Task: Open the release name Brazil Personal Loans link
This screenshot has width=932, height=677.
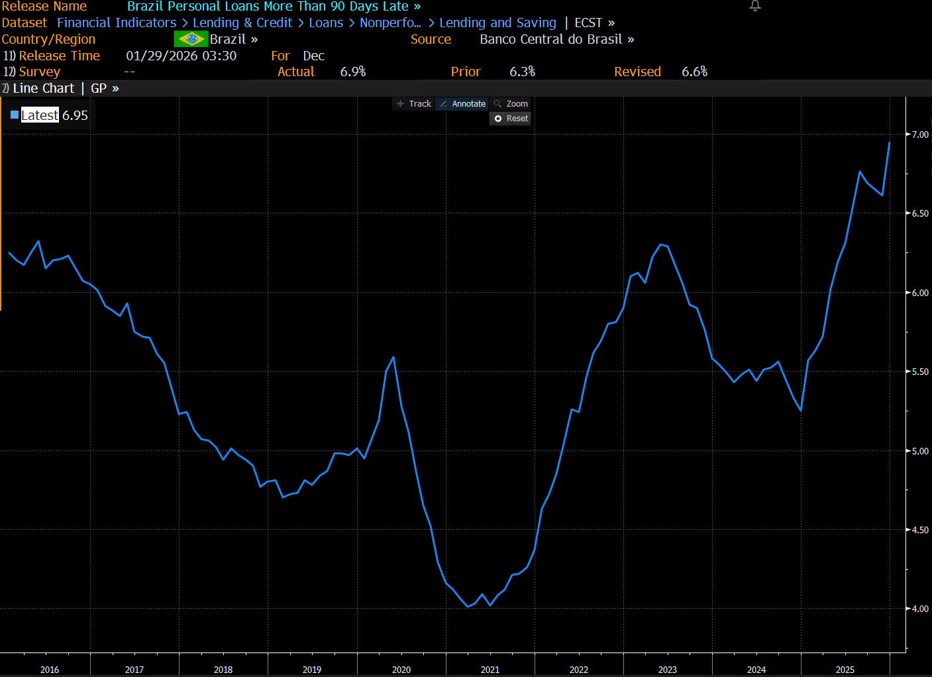Action: (x=274, y=7)
